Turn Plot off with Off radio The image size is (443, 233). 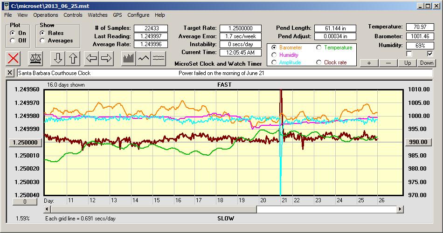[13, 41]
